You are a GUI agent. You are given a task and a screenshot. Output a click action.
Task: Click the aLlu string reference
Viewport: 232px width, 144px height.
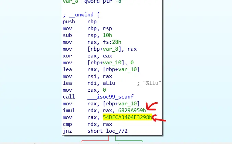[109, 83]
